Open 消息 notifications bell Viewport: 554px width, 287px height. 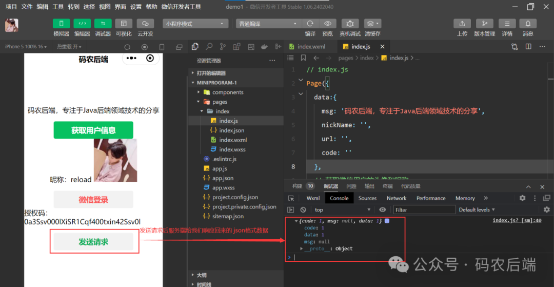click(x=528, y=24)
